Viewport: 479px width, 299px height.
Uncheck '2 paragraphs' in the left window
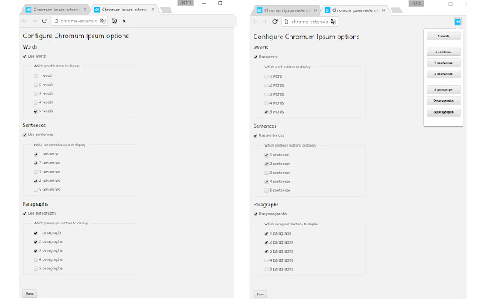[36, 242]
